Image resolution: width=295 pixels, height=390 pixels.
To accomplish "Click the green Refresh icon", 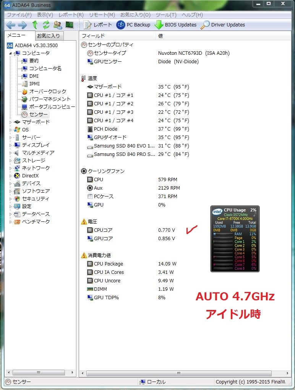I will pyautogui.click(x=46, y=25).
